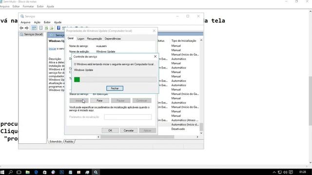Open the taskbar search magnifier
The height and width of the screenshot is (175, 312).
(x=11, y=172)
